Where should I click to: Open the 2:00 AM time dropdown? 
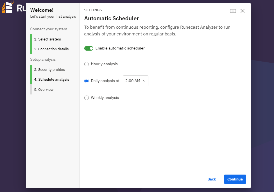tap(135, 81)
